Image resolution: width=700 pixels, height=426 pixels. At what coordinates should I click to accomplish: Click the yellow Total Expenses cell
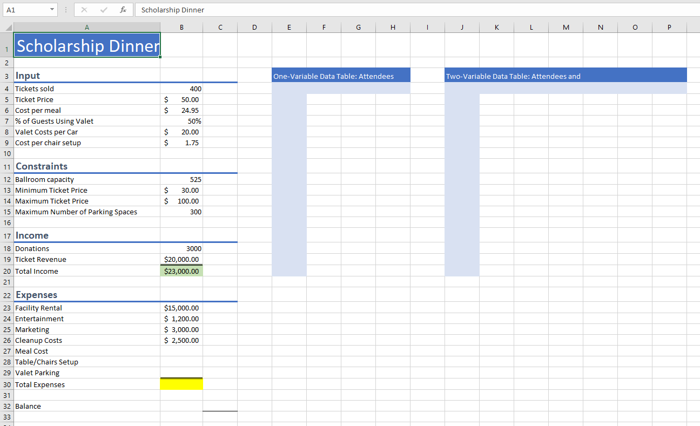[x=181, y=383]
